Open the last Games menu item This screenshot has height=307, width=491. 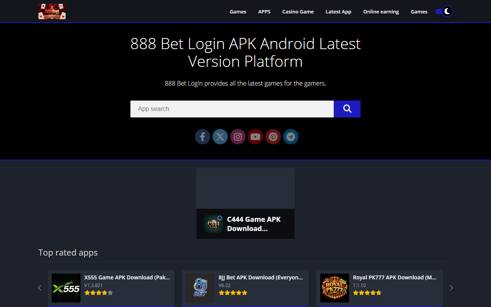tap(419, 12)
